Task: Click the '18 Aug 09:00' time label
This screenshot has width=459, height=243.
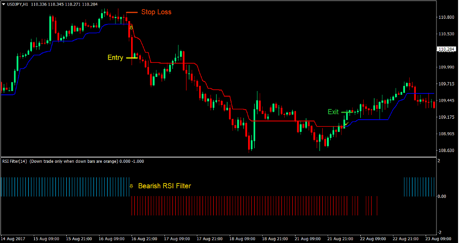Action: (243, 239)
